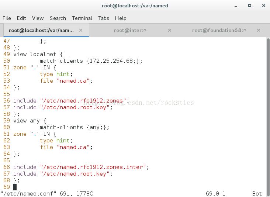This screenshot has height=197, width=270.
Task: Click 'file "named.ca";' on line 53
Action: [66, 81]
